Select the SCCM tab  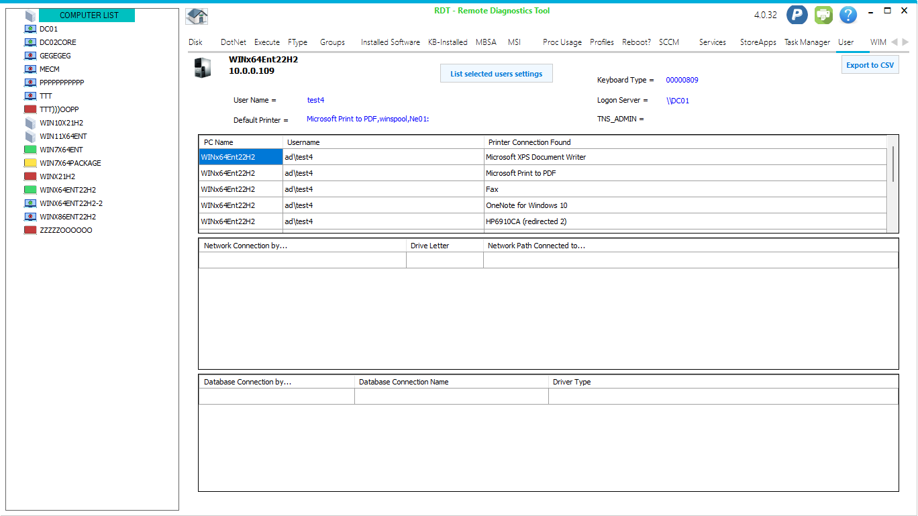(669, 42)
